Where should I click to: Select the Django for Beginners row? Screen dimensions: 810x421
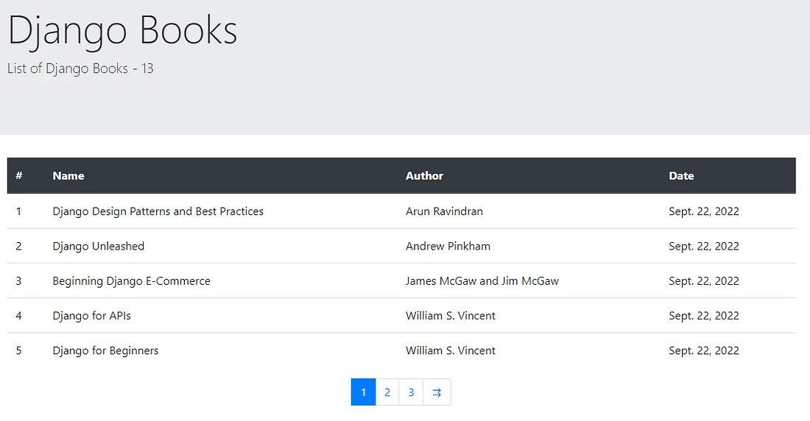[401, 350]
